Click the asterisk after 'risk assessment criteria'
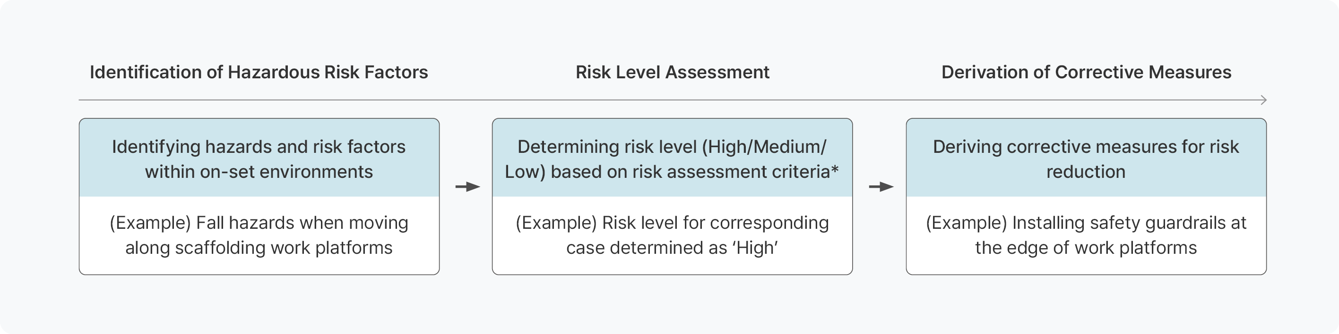The height and width of the screenshot is (334, 1339). [x=835, y=169]
